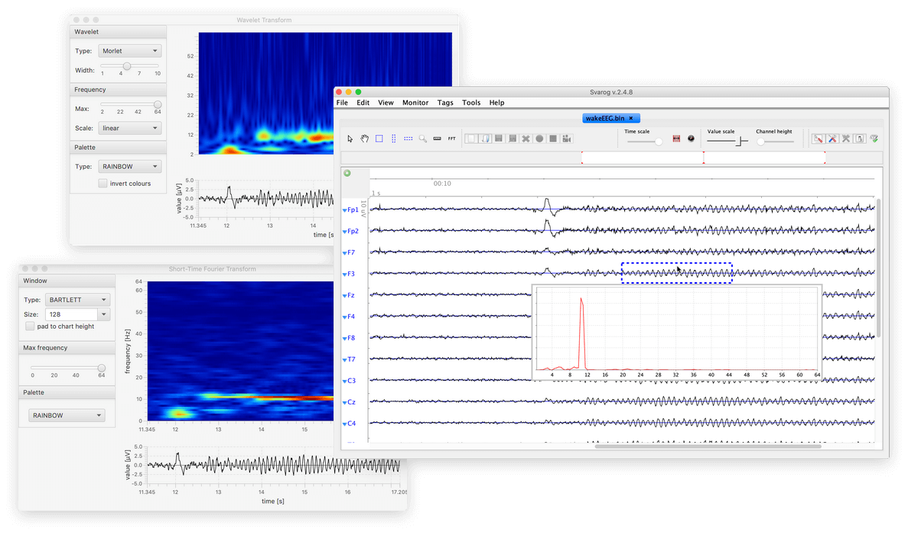Click the green plus icon above channels

tap(347, 174)
